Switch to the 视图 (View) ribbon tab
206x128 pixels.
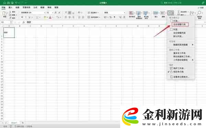[56, 8]
